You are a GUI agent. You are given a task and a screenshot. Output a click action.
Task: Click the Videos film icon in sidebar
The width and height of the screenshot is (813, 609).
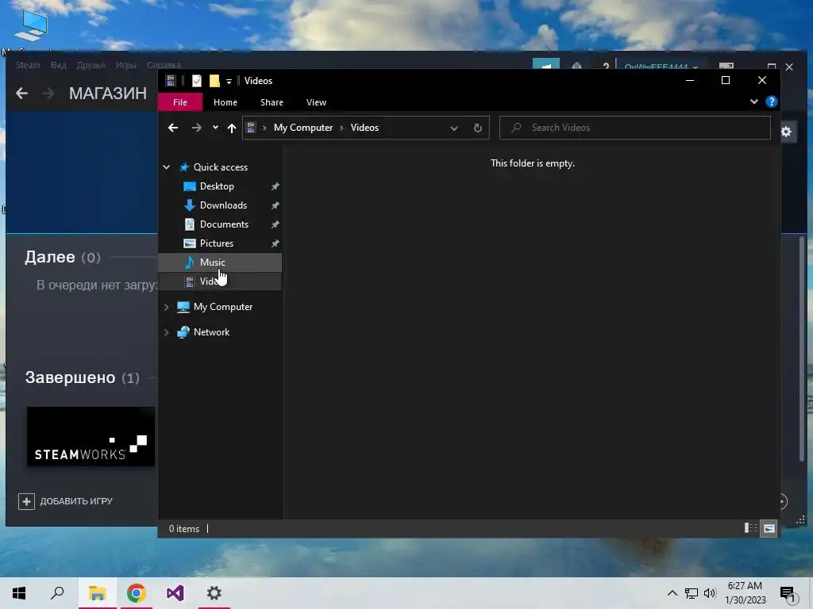(x=190, y=282)
